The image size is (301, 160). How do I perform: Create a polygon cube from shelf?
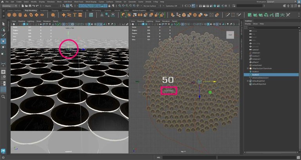pos(15,15)
